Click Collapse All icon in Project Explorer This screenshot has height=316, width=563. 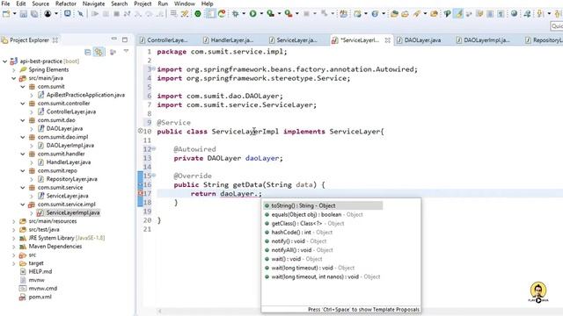[88, 52]
